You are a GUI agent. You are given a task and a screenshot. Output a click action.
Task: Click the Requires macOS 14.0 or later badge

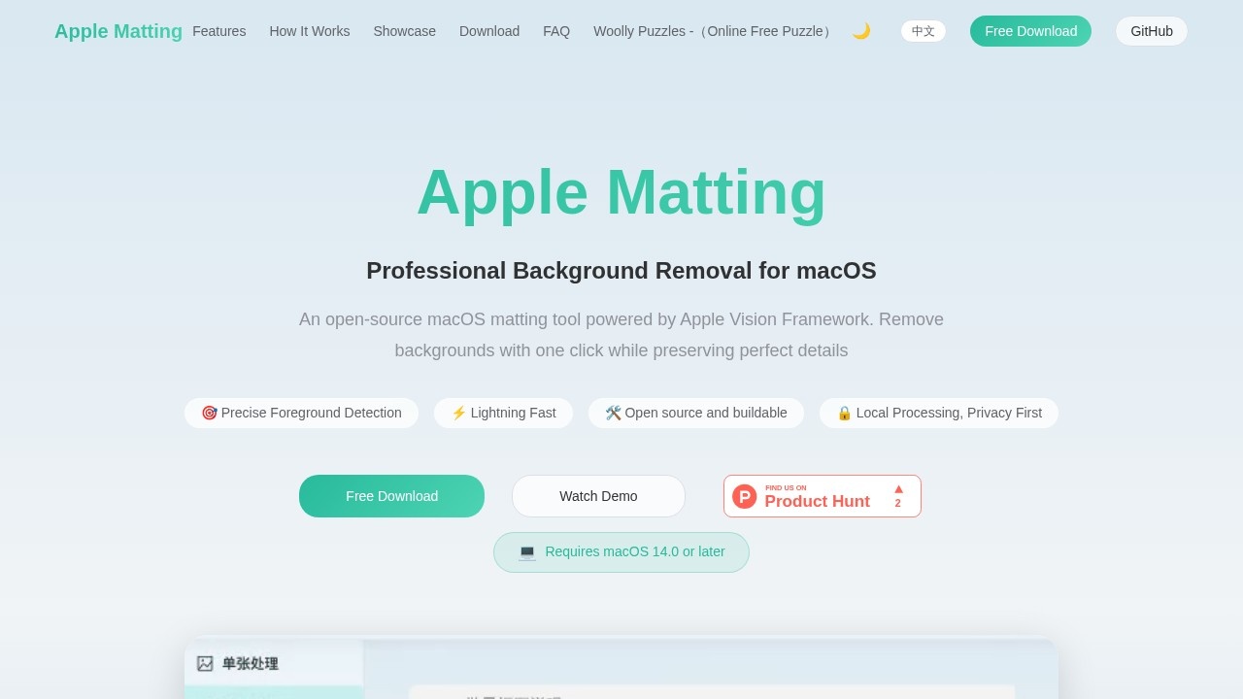coord(621,552)
